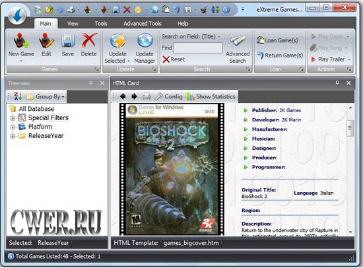Viewport: 363px width, 268px height.
Task: Go back with HTML Card left arrow
Action: (x=123, y=96)
